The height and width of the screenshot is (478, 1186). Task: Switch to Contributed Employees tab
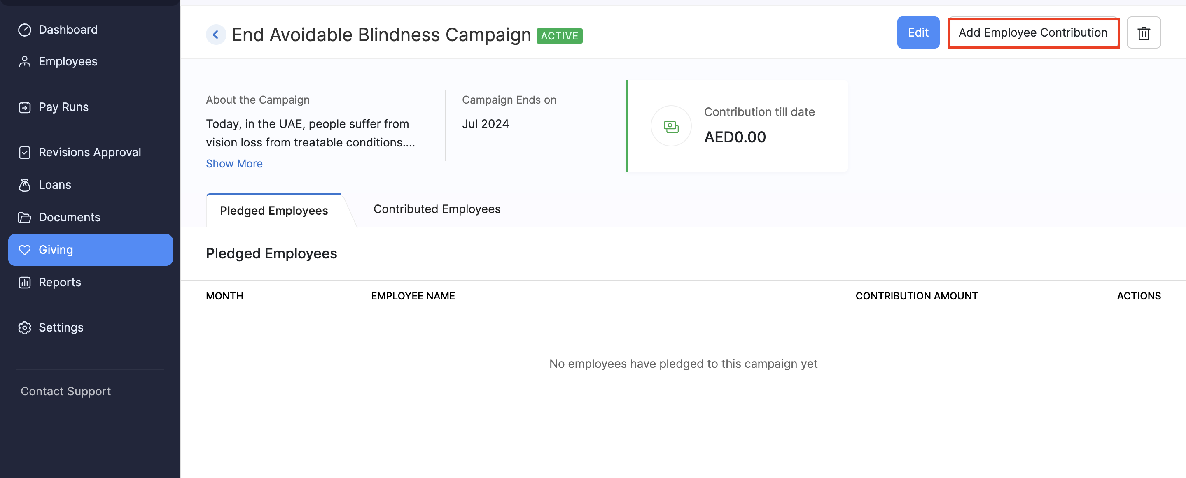tap(437, 209)
